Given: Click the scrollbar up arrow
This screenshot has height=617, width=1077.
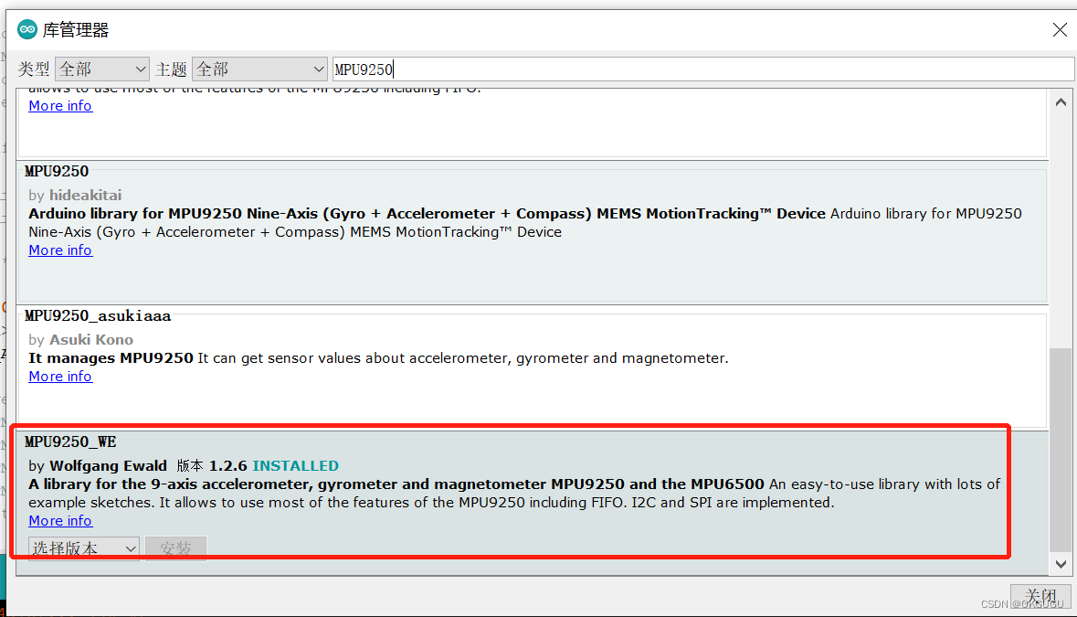Looking at the screenshot, I should coord(1061,102).
